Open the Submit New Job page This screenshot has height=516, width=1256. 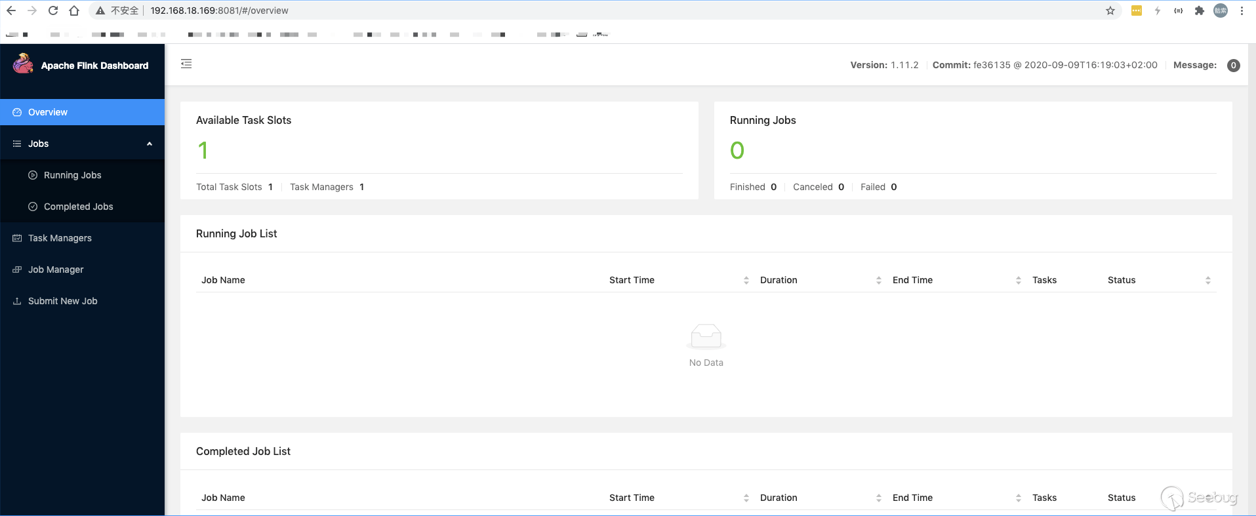coord(62,301)
